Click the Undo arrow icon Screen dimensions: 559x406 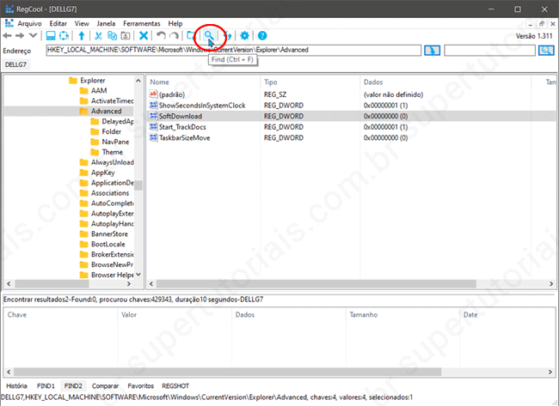pyautogui.click(x=160, y=35)
